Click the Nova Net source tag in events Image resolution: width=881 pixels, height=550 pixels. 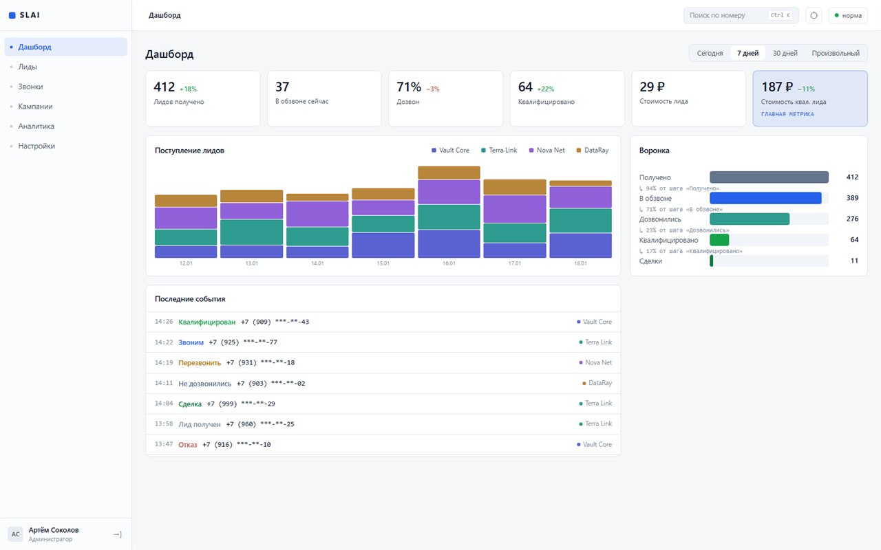[x=595, y=362]
